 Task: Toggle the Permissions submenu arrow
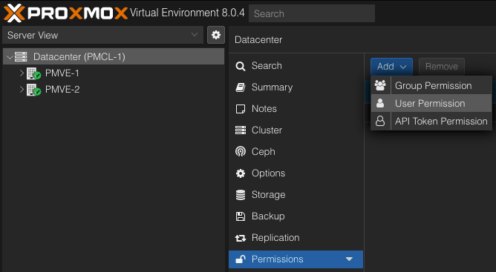click(349, 259)
